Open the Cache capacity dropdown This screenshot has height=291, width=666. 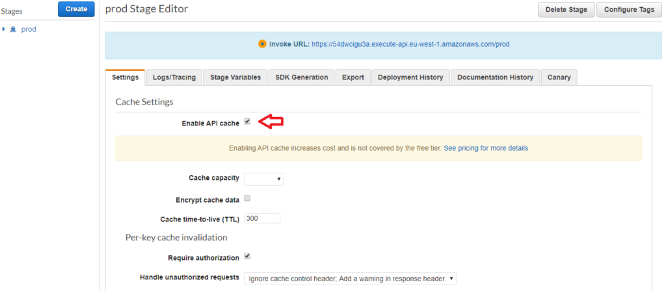263,179
